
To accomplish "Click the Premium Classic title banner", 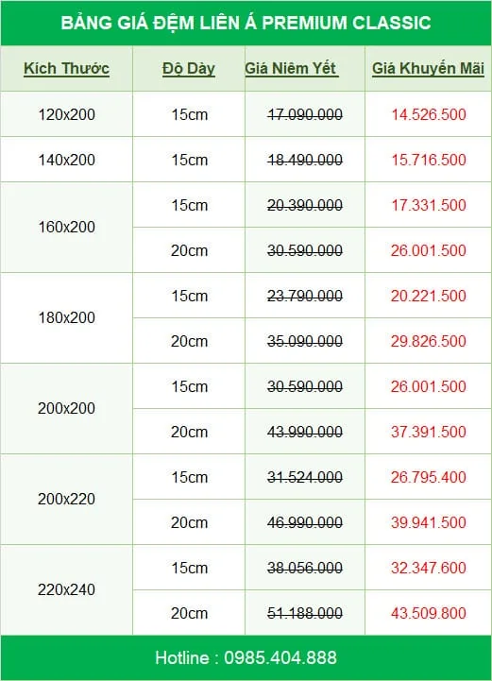I will (x=246, y=23).
